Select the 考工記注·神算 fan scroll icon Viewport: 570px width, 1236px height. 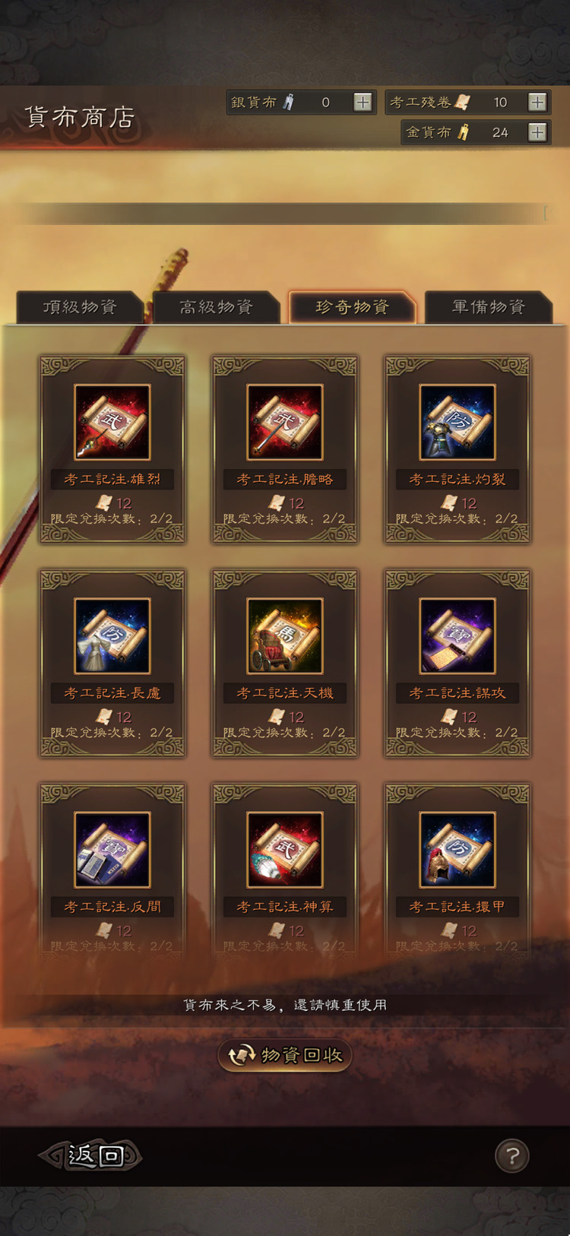[285, 849]
